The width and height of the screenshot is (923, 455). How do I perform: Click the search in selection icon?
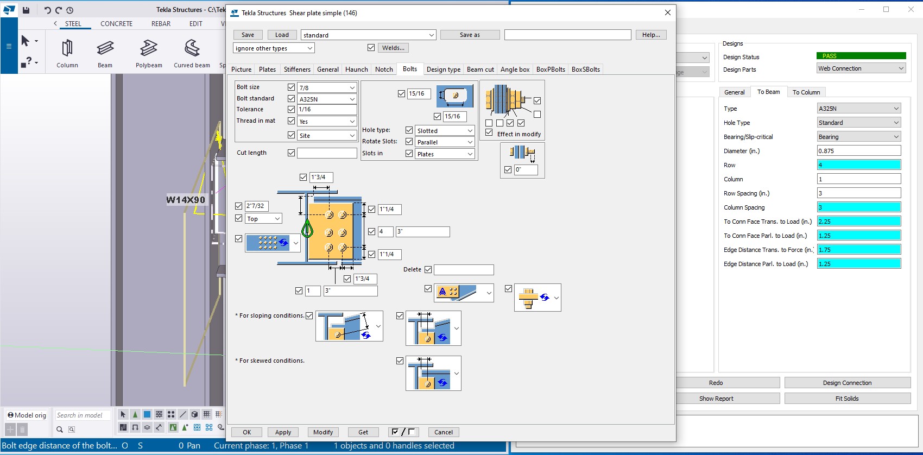tap(72, 429)
